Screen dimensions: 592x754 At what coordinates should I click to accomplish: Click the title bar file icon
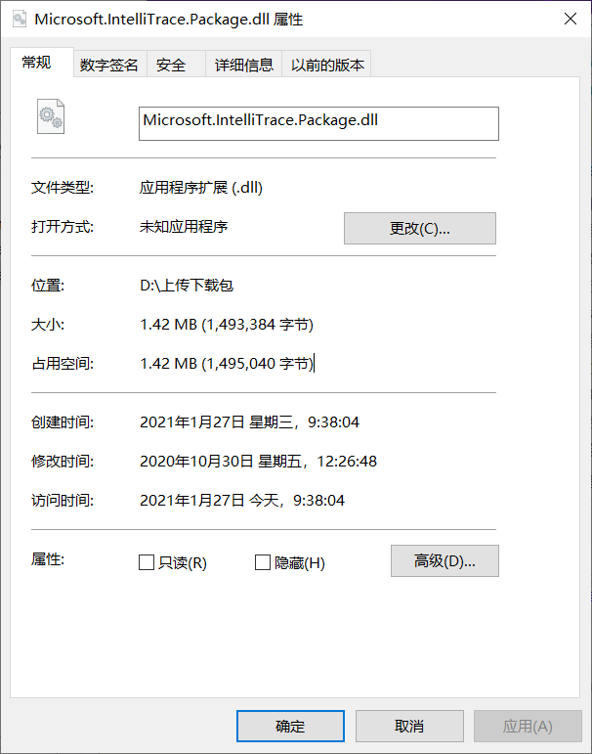pos(20,20)
